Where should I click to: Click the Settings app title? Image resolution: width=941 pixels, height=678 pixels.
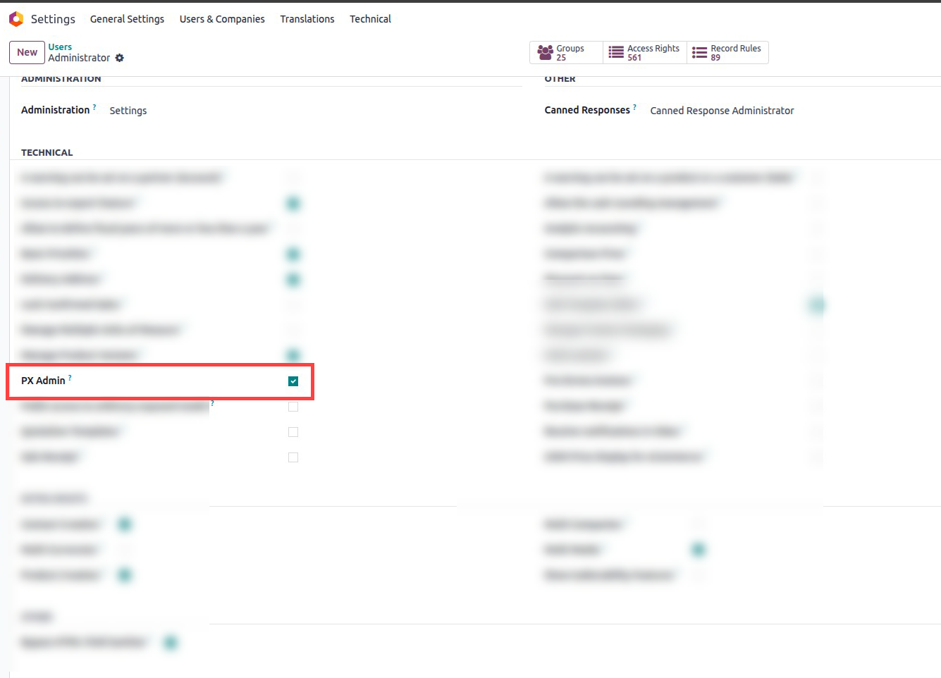[x=53, y=19]
